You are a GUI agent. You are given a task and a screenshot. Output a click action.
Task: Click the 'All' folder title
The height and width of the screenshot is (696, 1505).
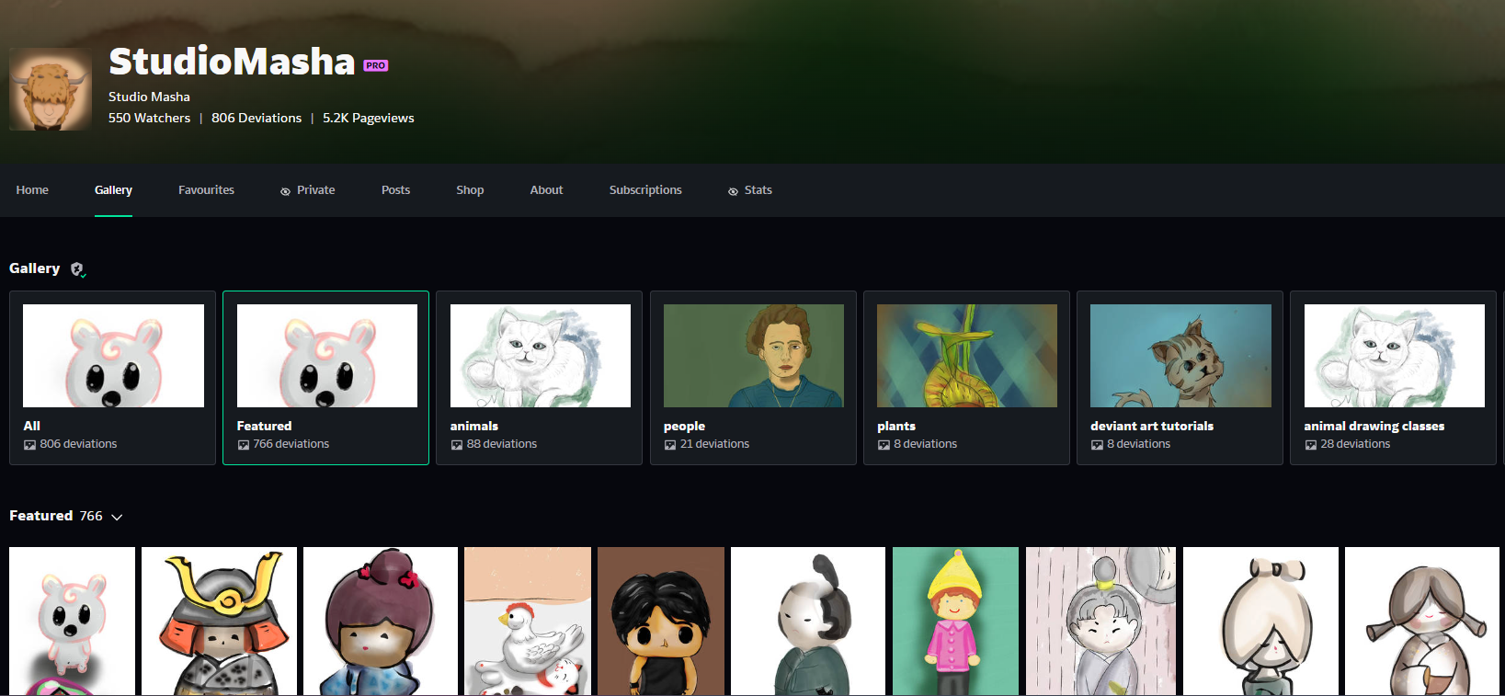pos(32,426)
